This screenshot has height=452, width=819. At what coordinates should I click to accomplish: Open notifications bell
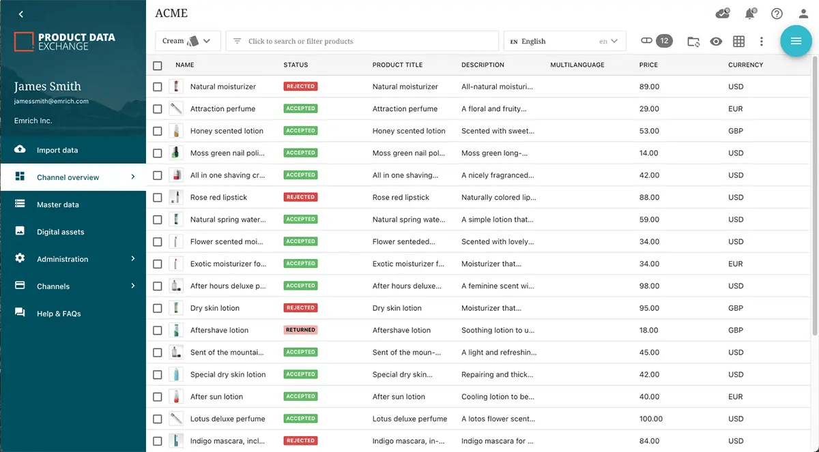[750, 14]
